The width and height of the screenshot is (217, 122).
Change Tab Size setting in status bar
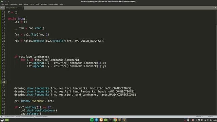(x=199, y=117)
